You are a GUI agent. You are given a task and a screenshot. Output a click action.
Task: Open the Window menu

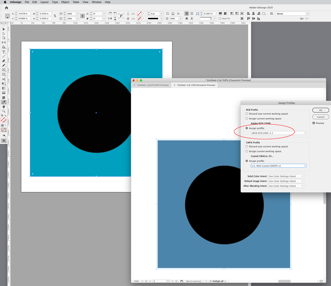point(96,2)
